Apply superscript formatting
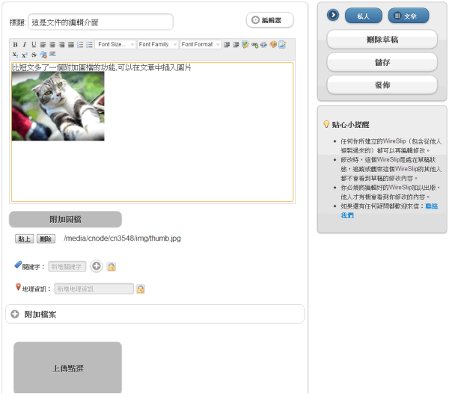Screen dimensions: 449x397 [25, 55]
